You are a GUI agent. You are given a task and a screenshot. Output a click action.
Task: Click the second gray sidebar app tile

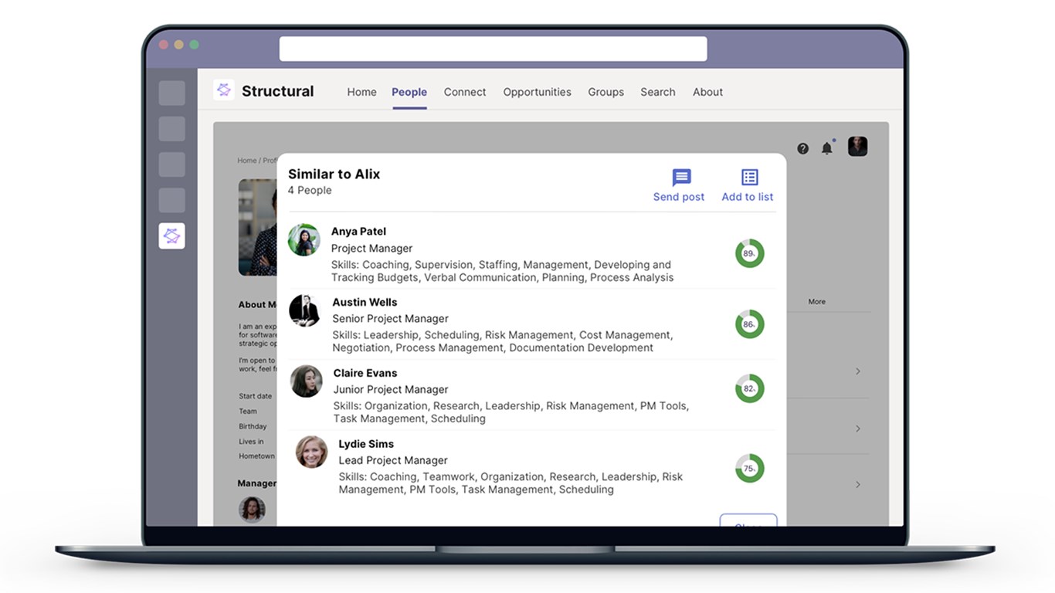[x=171, y=129]
